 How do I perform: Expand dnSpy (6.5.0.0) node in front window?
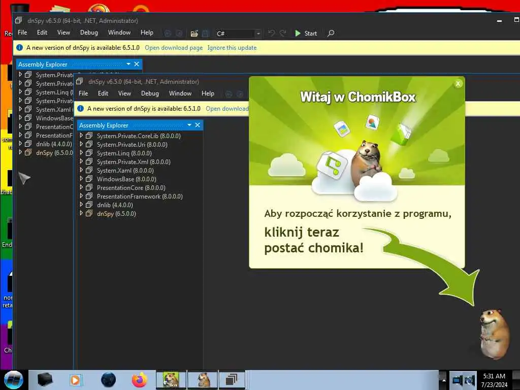click(x=81, y=213)
